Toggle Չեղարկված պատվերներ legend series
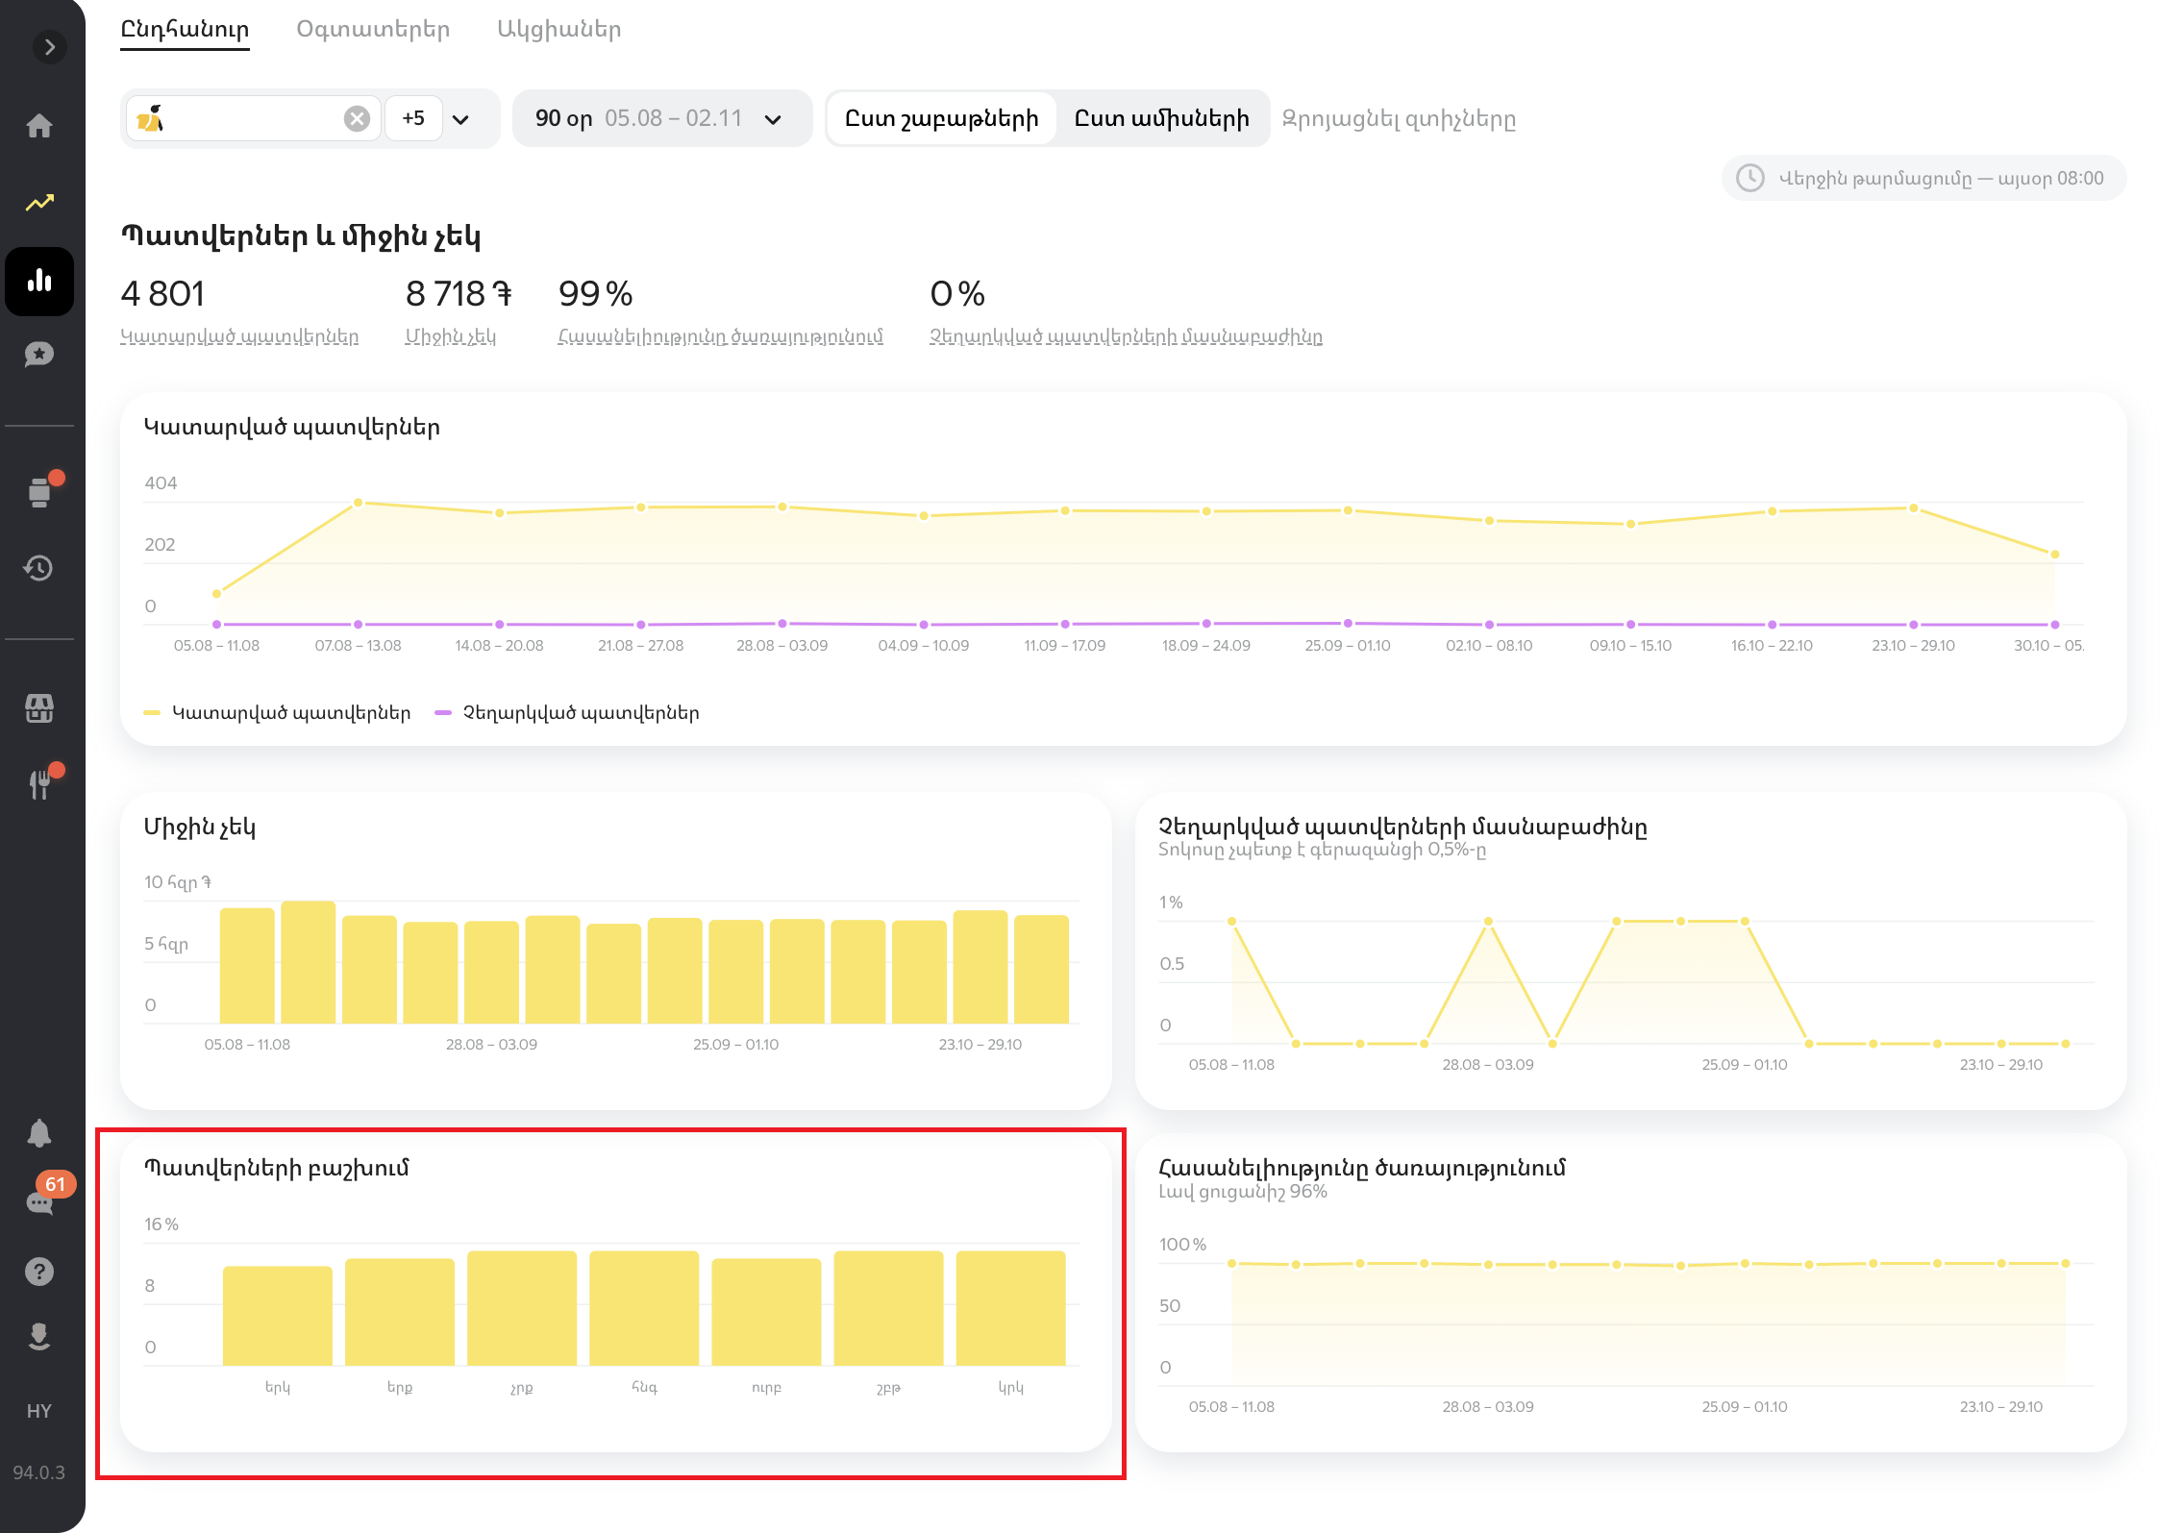2183x1533 pixels. pos(568,712)
